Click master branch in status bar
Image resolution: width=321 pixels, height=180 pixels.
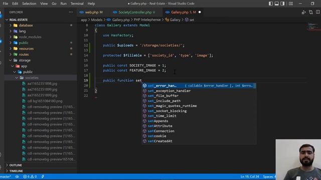pos(6,176)
